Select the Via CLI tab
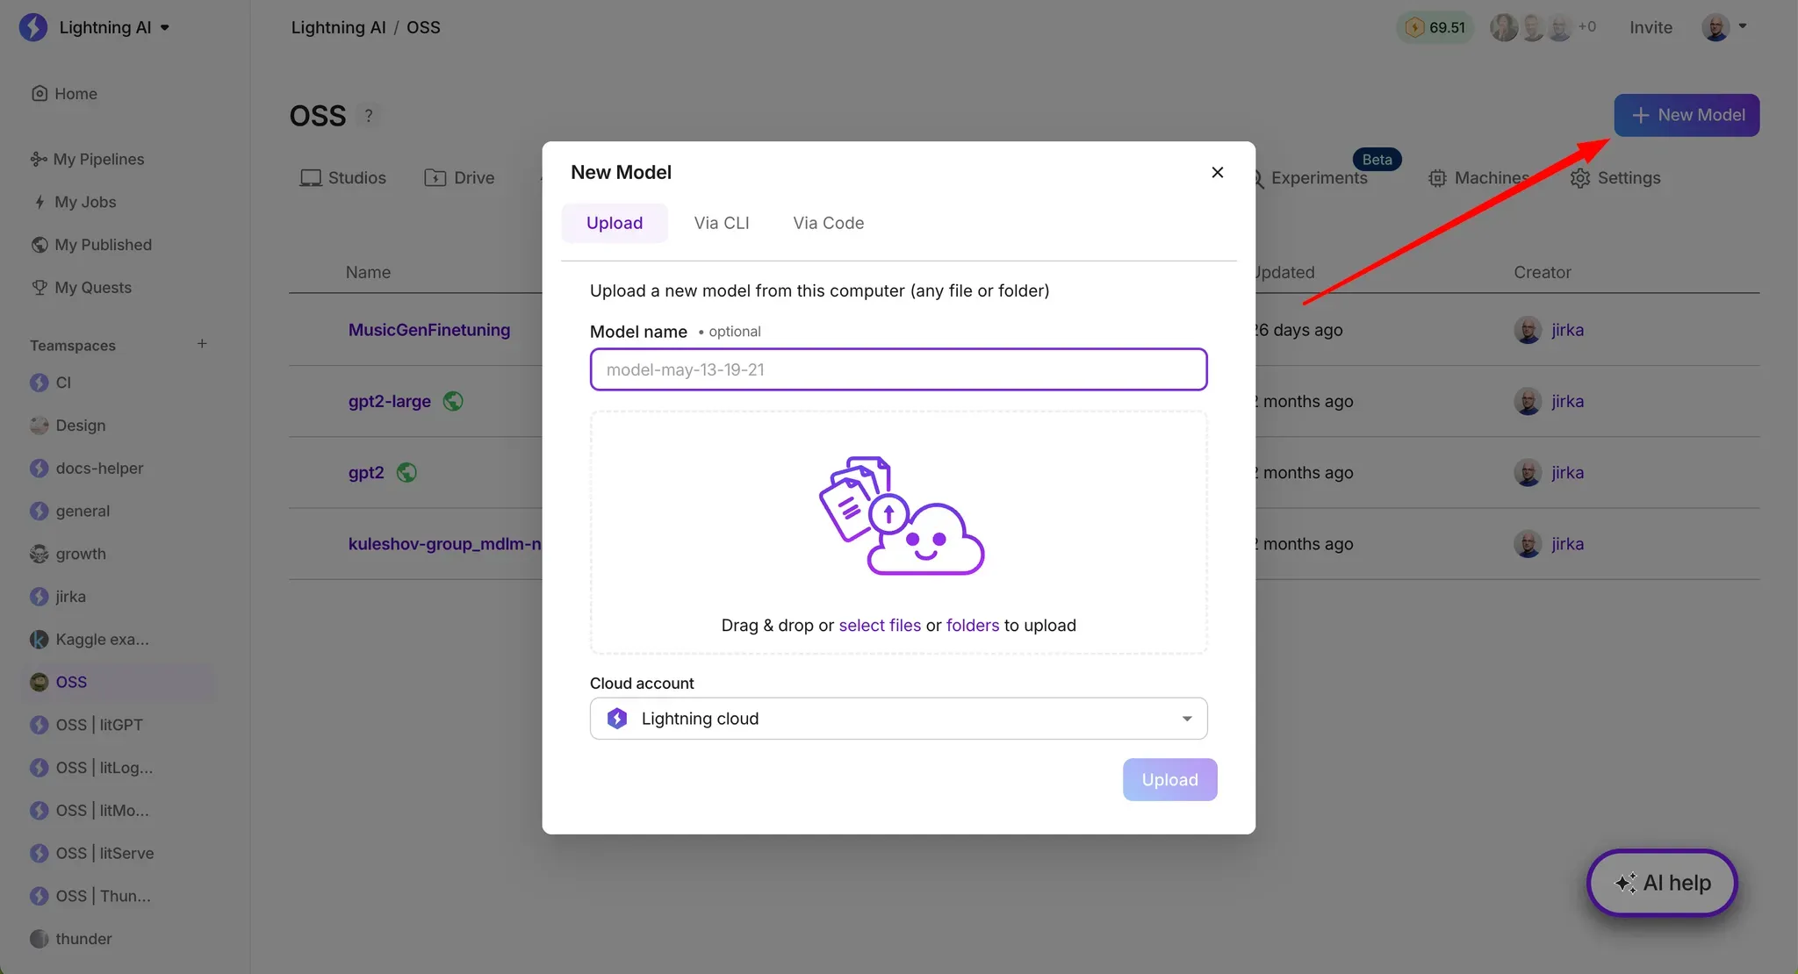Viewport: 1798px width, 974px height. coord(722,223)
